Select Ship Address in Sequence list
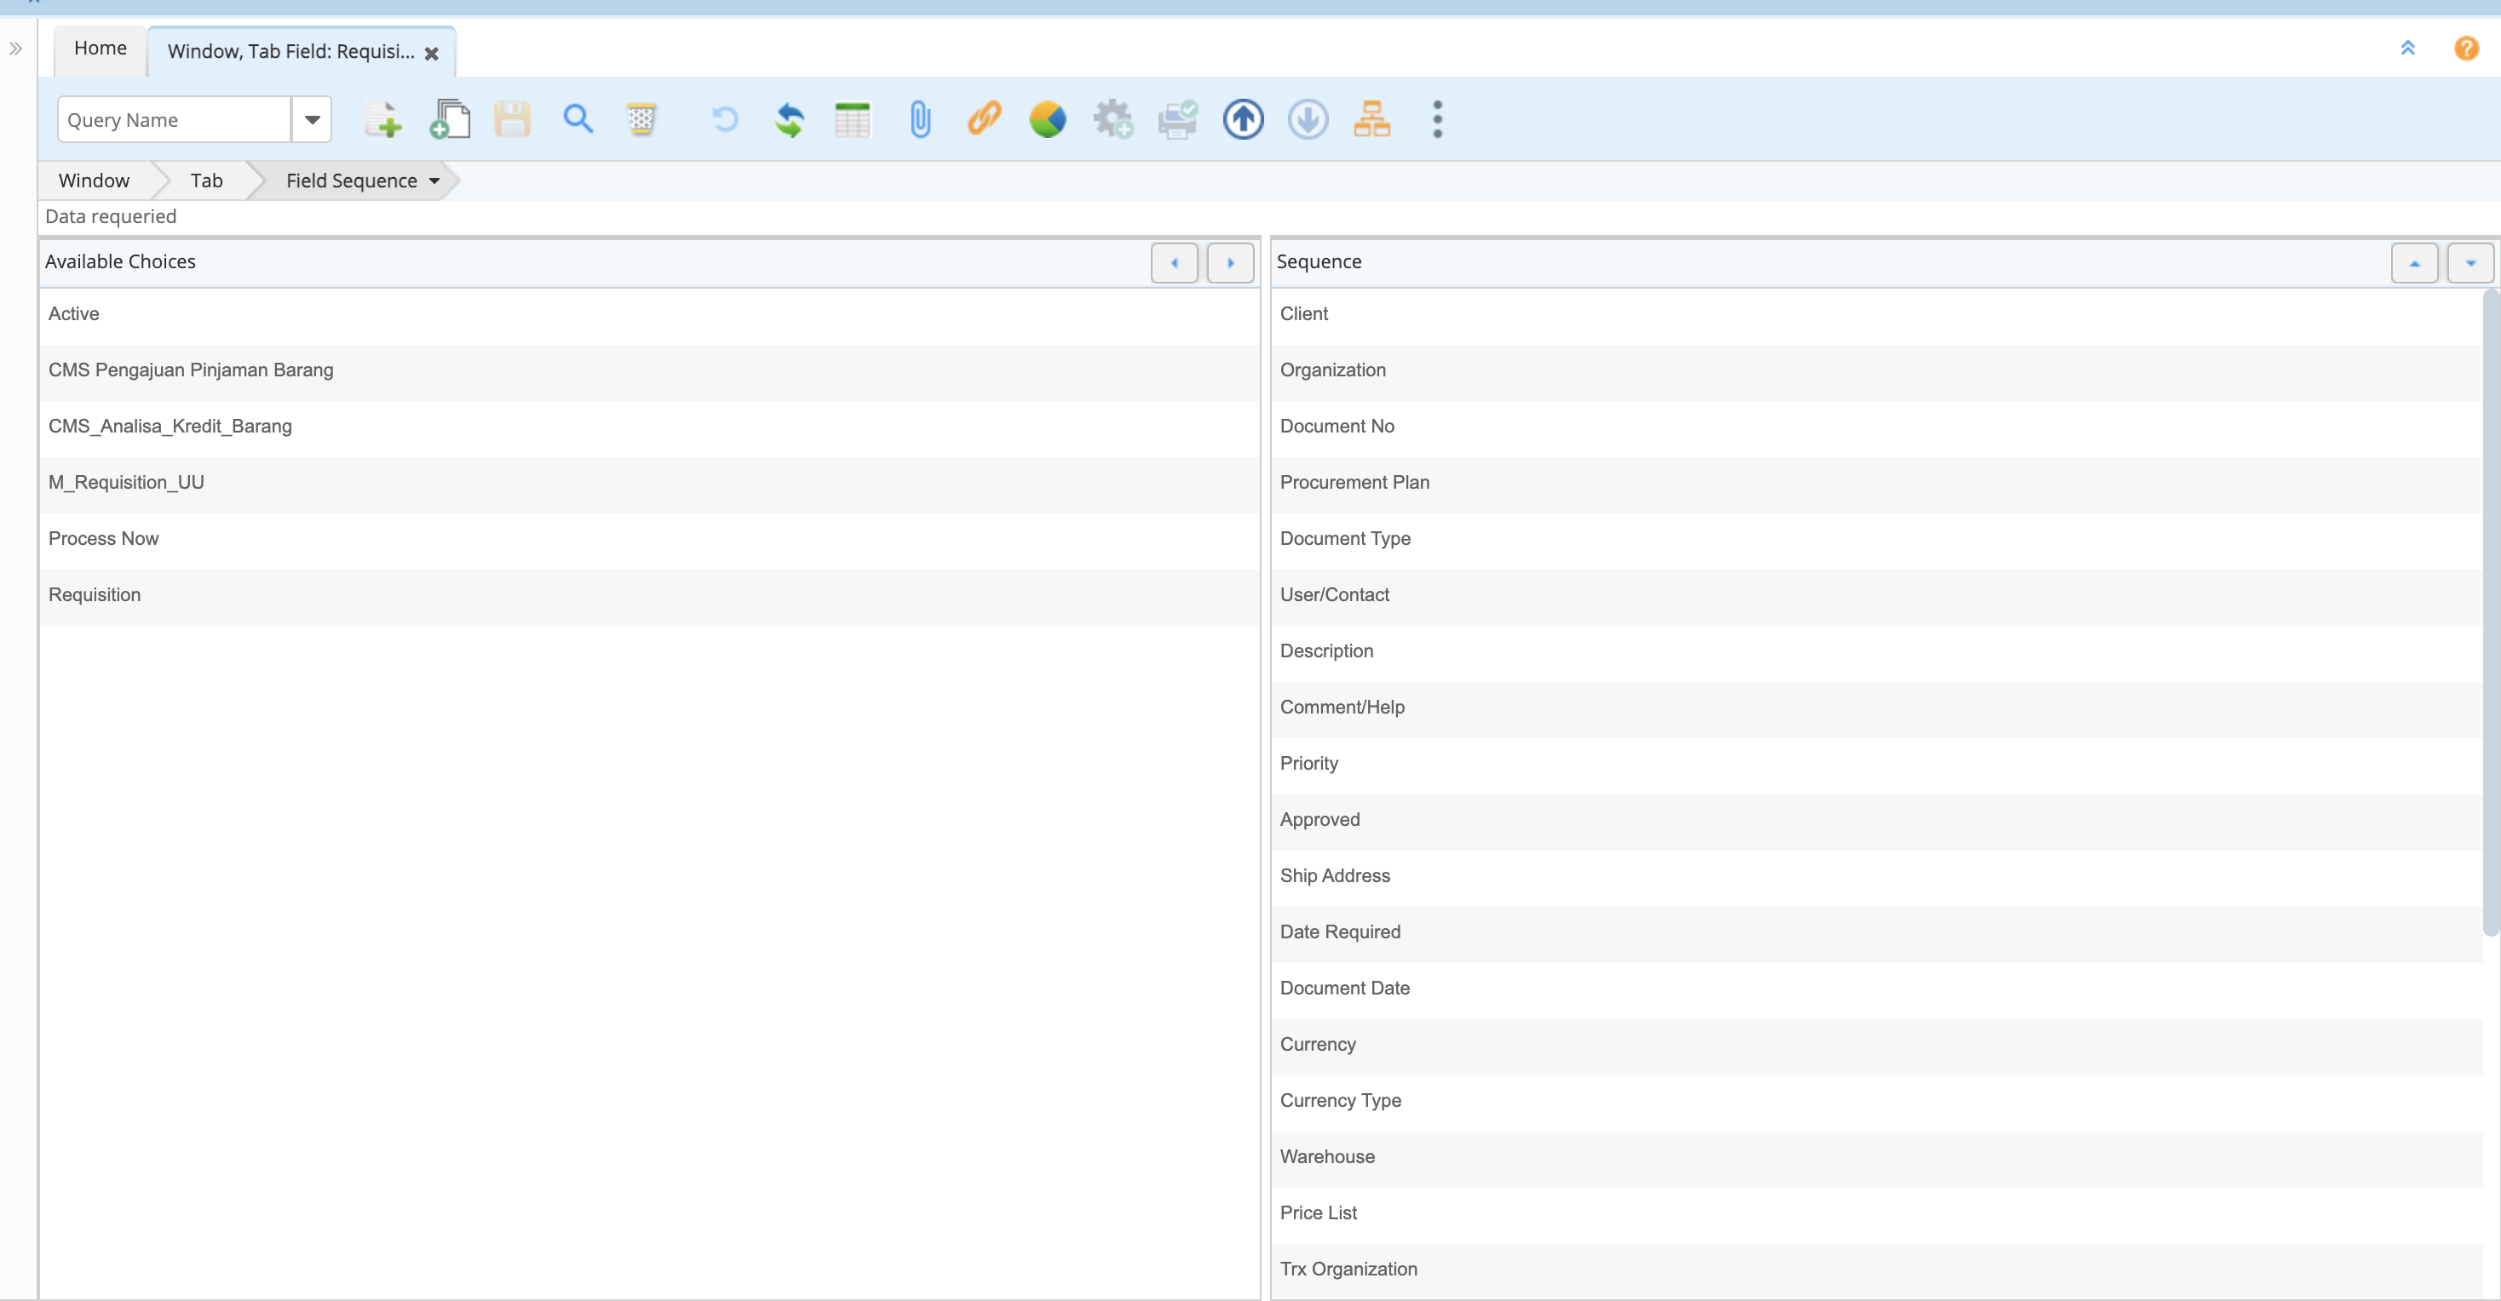This screenshot has width=2501, height=1301. click(x=1877, y=877)
